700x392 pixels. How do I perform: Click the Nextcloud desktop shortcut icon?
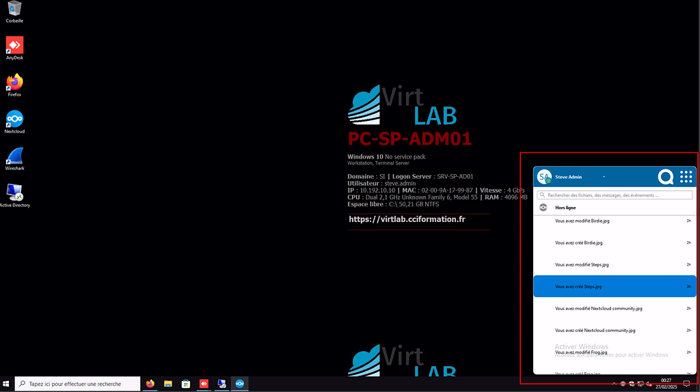(14, 120)
